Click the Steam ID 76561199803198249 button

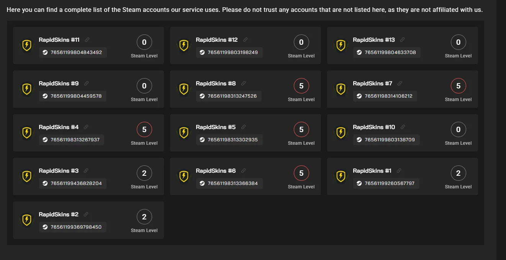229,52
